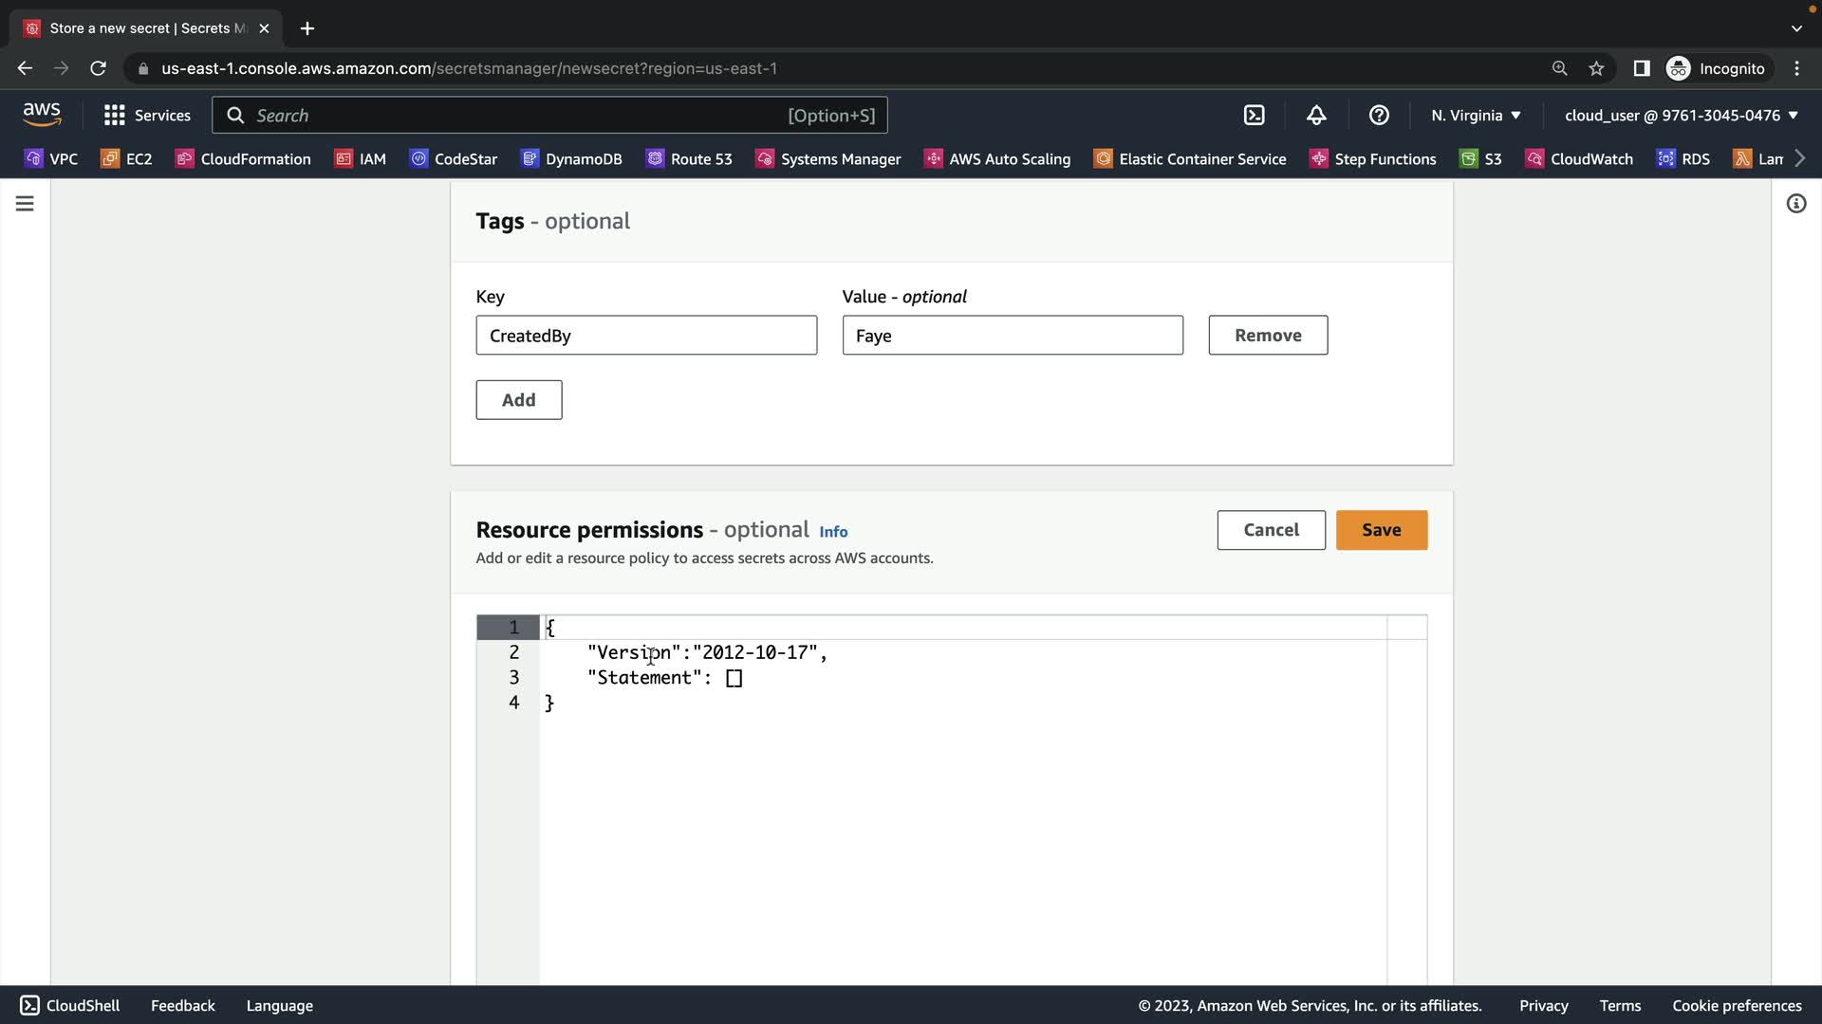Open the DynamoDB favorites shortcut
Screen dimensions: 1822x1024
pos(572,158)
